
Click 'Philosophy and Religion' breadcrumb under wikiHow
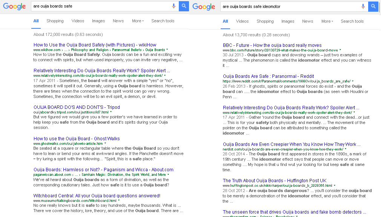tap(90, 50)
